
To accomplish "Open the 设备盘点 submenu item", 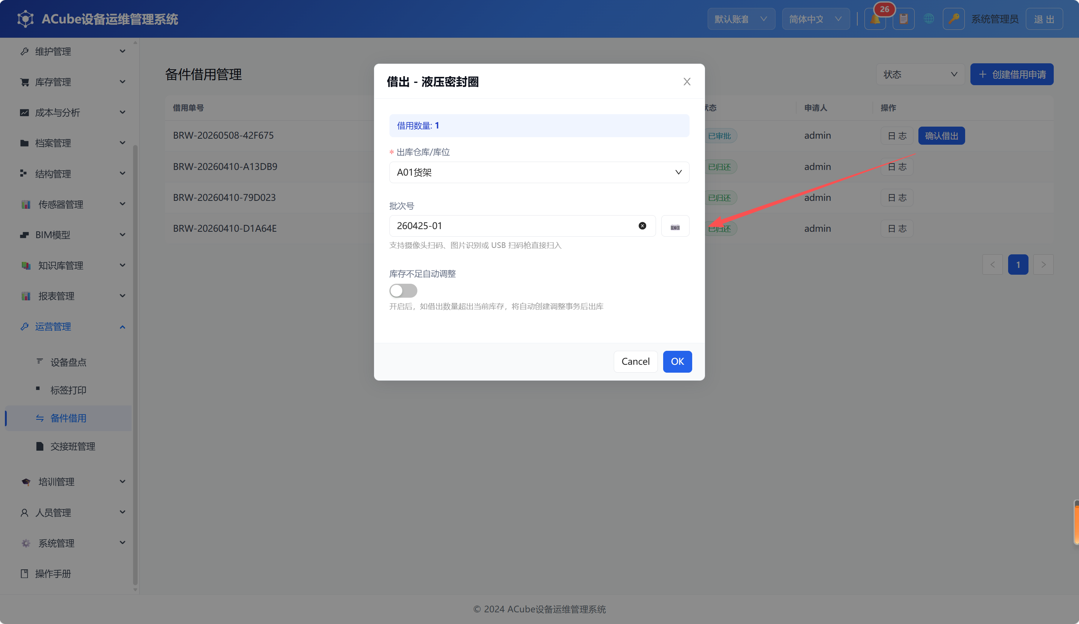I will pos(69,362).
